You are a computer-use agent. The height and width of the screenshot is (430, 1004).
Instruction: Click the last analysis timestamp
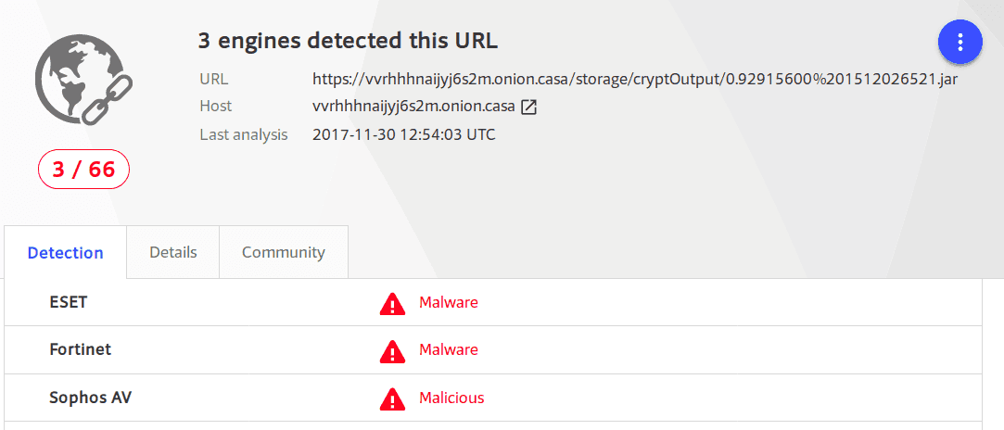[404, 135]
